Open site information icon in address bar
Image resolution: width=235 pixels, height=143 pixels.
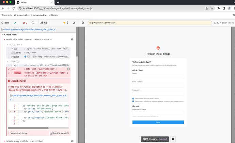tap(20, 9)
